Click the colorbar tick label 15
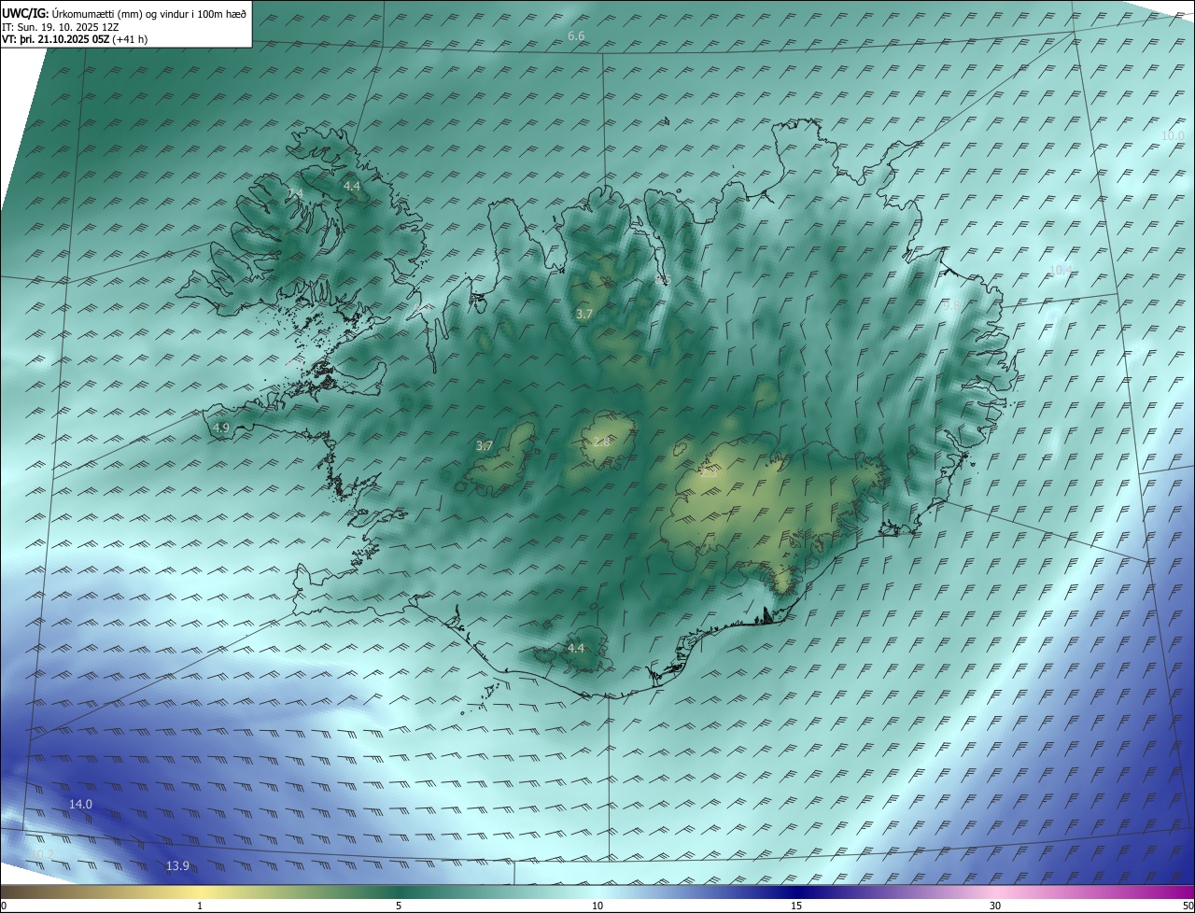Viewport: 1195px width, 913px height. 796,906
